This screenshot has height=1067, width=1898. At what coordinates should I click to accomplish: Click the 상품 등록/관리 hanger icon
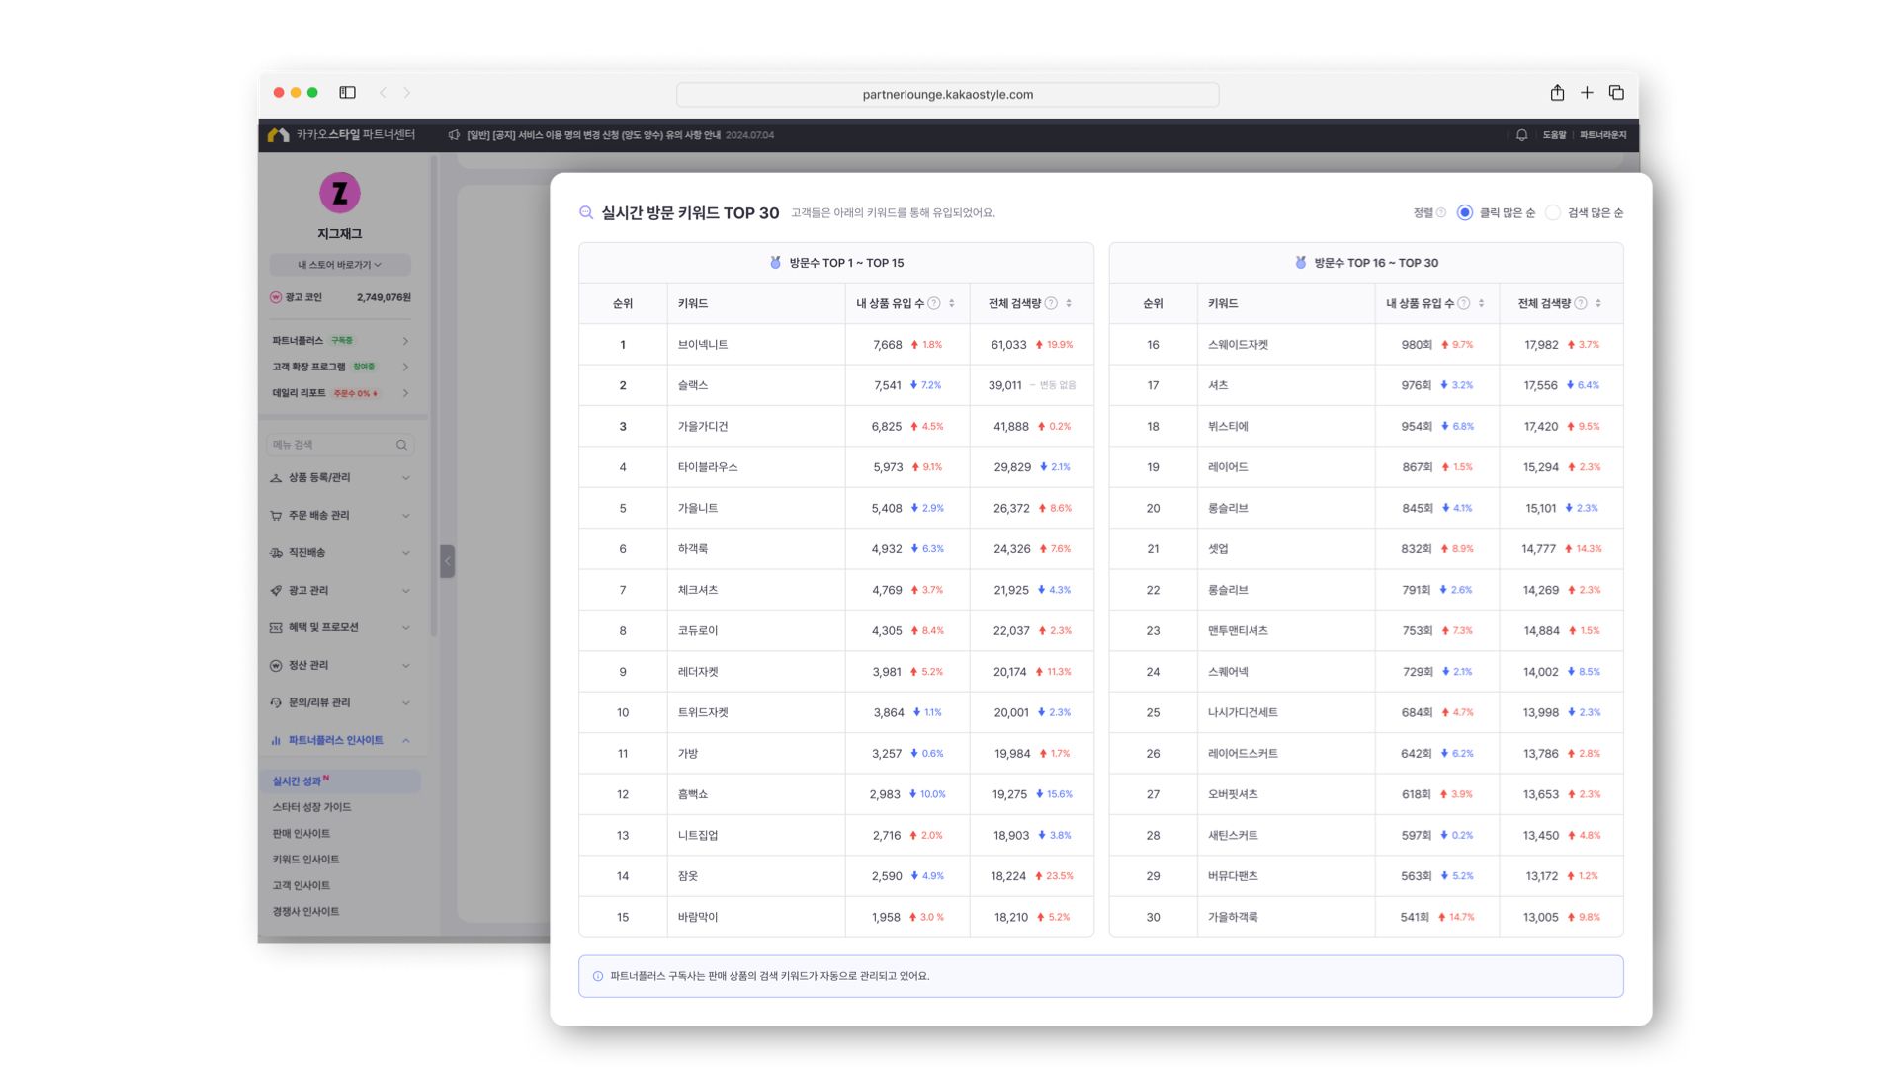pyautogui.click(x=276, y=478)
